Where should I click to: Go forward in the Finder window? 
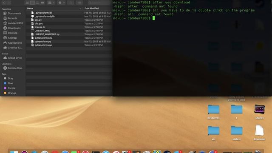pos(8,3)
